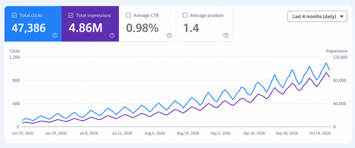Click the 1.4 average position value
Screen dimensions: 355x148
pos(191,28)
